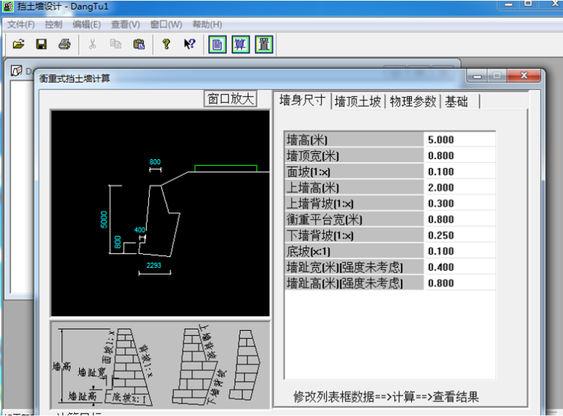Click the 上墙高(米) value field 2.000
563x416 pixels.
pos(459,188)
